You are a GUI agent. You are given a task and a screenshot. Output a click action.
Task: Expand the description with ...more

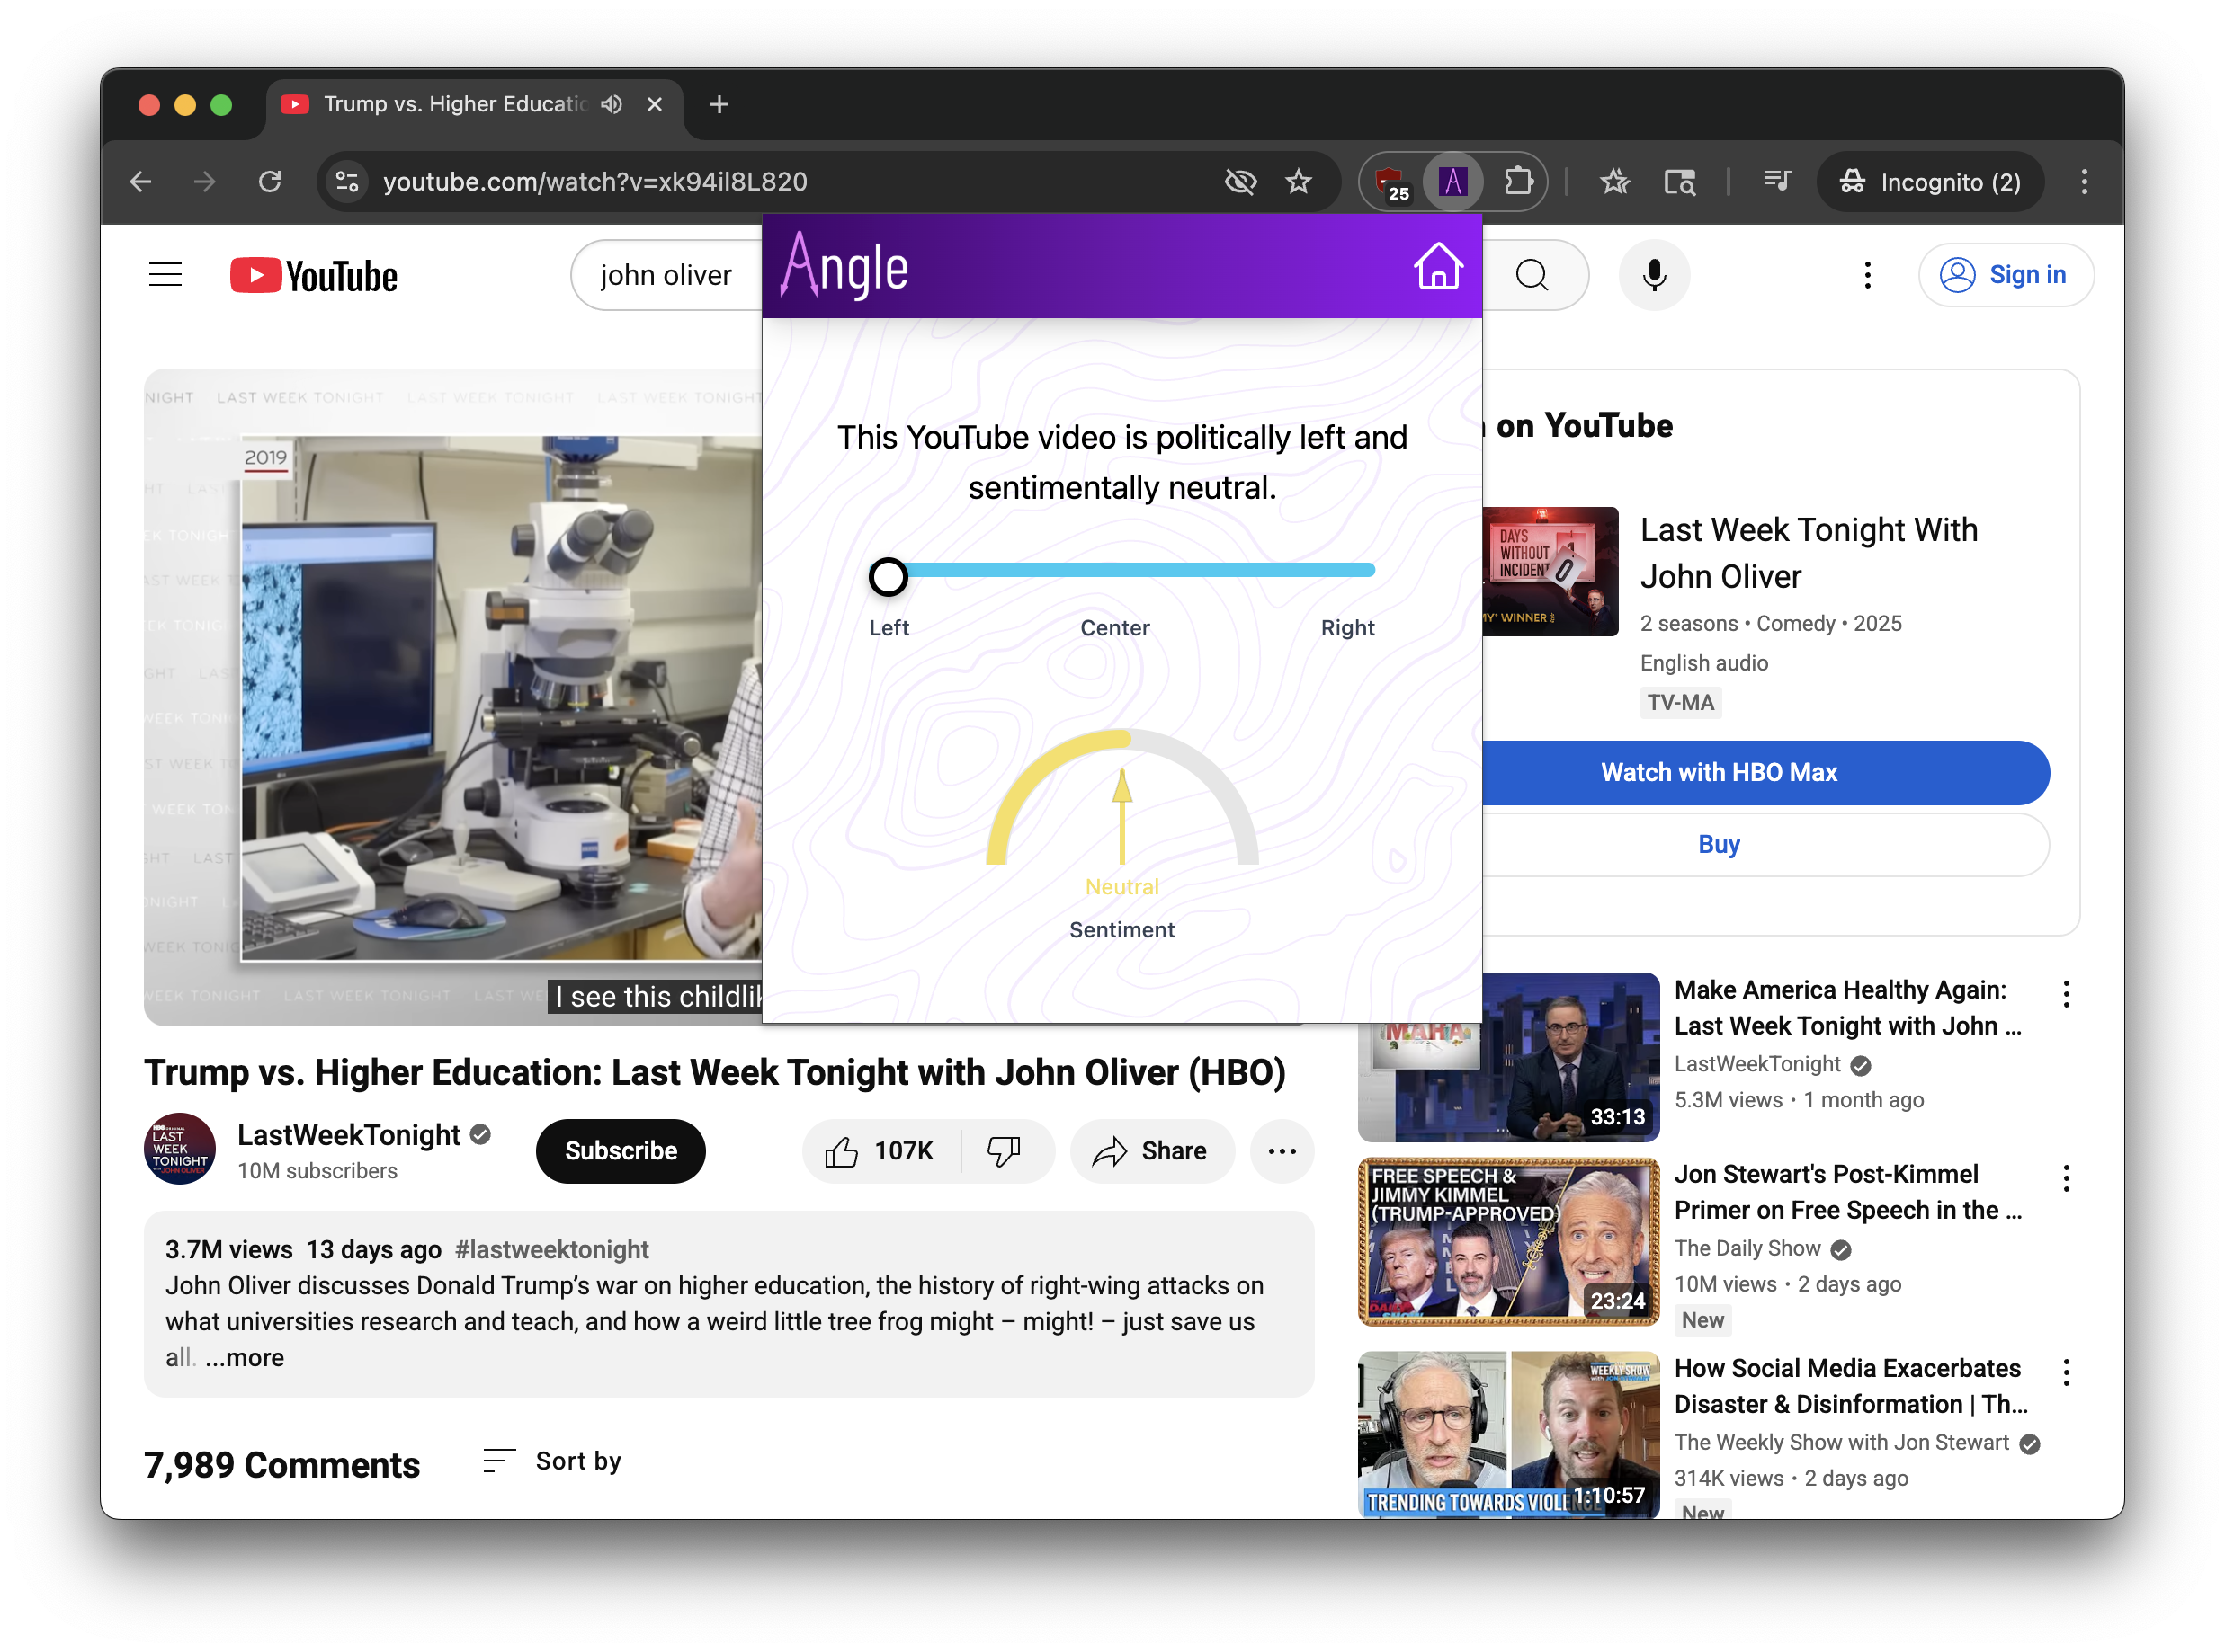244,1357
